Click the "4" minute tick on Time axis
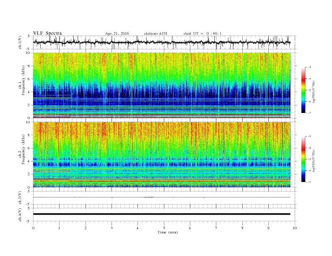 coord(137,228)
